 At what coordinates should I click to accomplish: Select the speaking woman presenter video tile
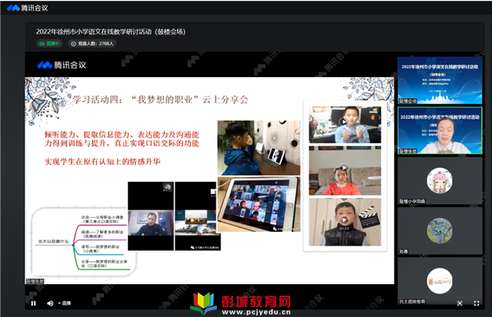440,130
